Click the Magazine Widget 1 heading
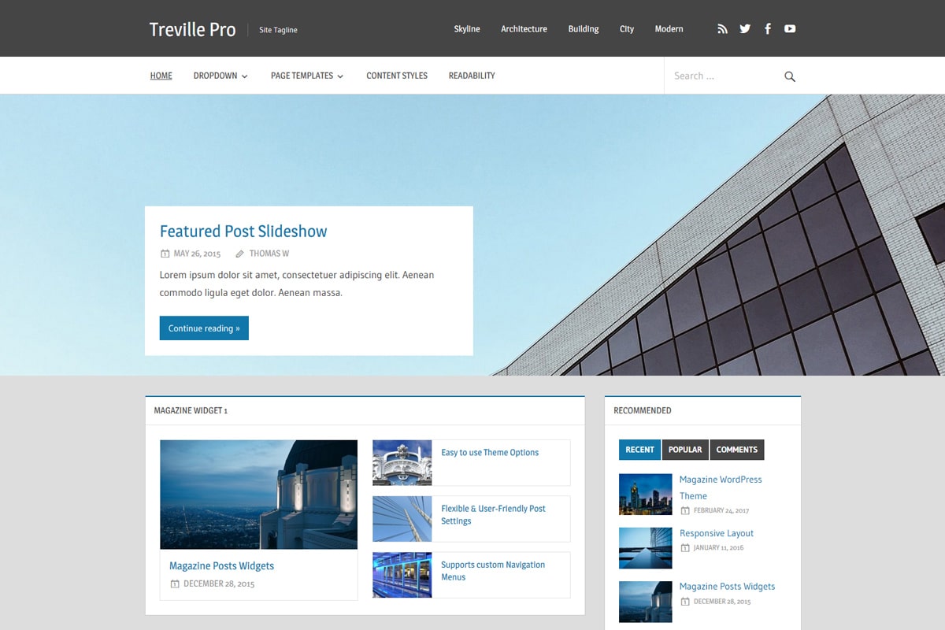 point(191,411)
